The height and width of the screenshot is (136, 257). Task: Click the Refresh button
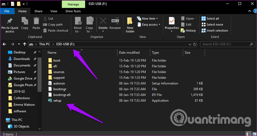[195, 44]
